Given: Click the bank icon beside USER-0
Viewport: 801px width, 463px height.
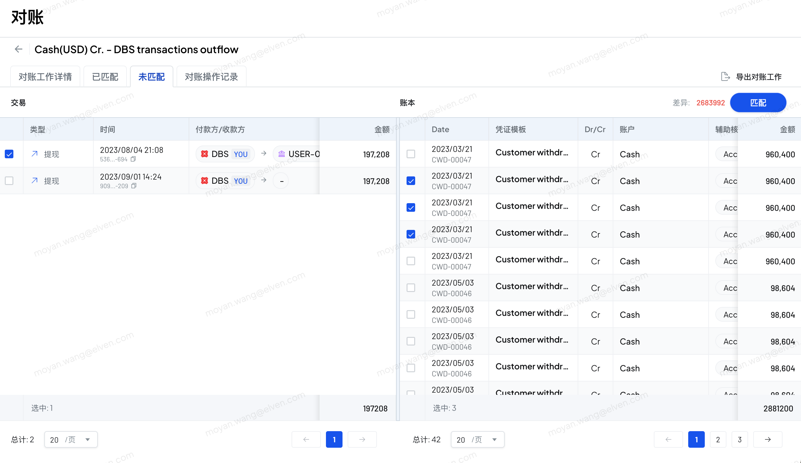Looking at the screenshot, I should pyautogui.click(x=282, y=154).
